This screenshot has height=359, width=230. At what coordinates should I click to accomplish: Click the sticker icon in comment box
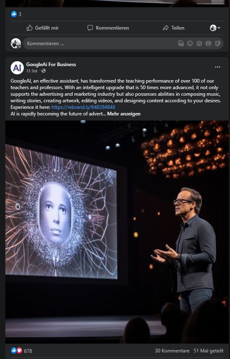[218, 43]
